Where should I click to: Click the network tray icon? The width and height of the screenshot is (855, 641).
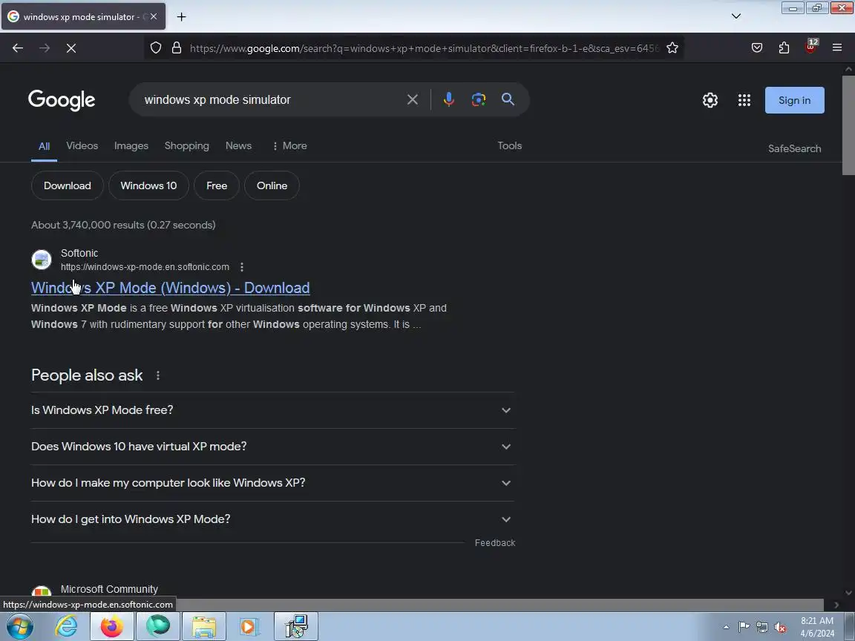762,628
